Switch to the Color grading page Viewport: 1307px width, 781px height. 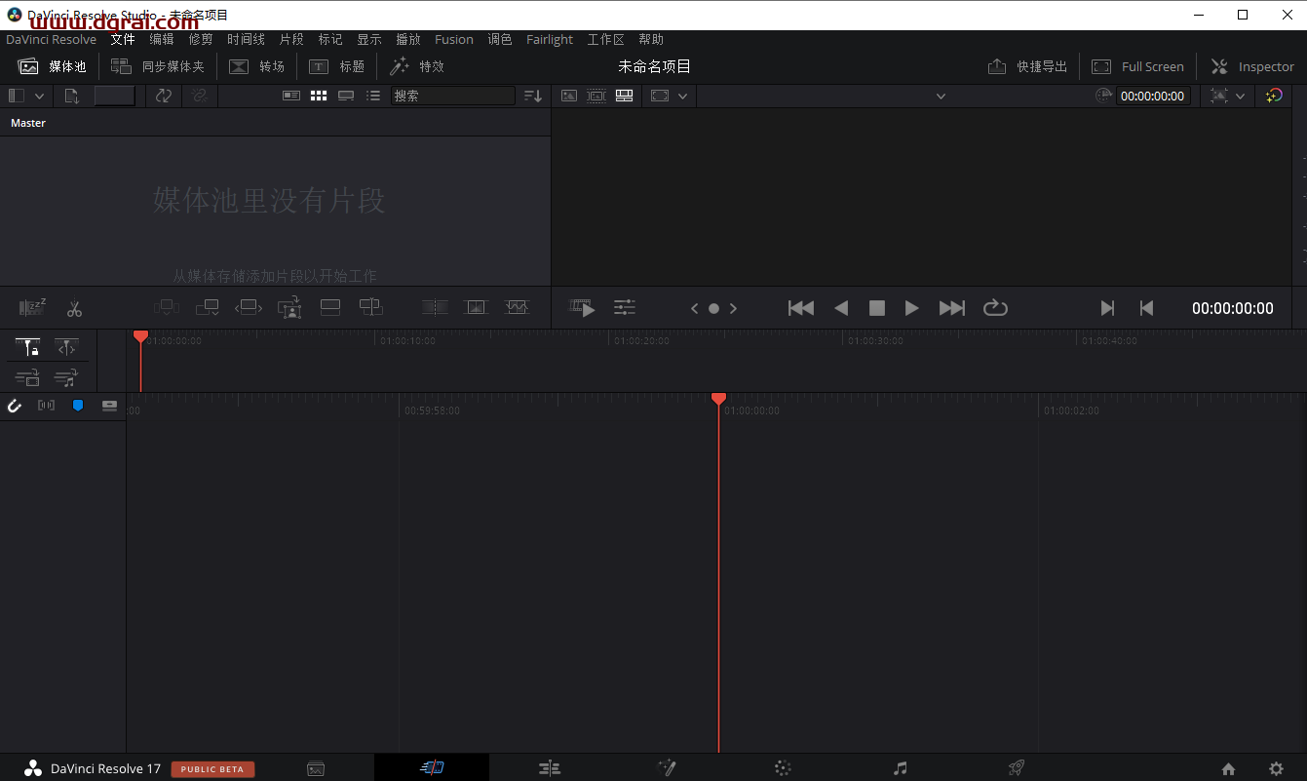(x=783, y=768)
